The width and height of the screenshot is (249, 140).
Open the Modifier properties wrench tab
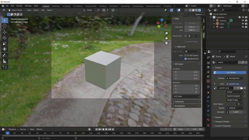point(209,97)
